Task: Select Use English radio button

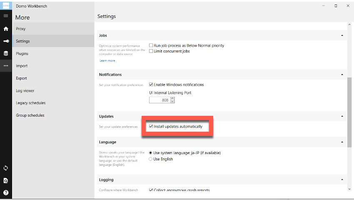Action: (x=151, y=159)
